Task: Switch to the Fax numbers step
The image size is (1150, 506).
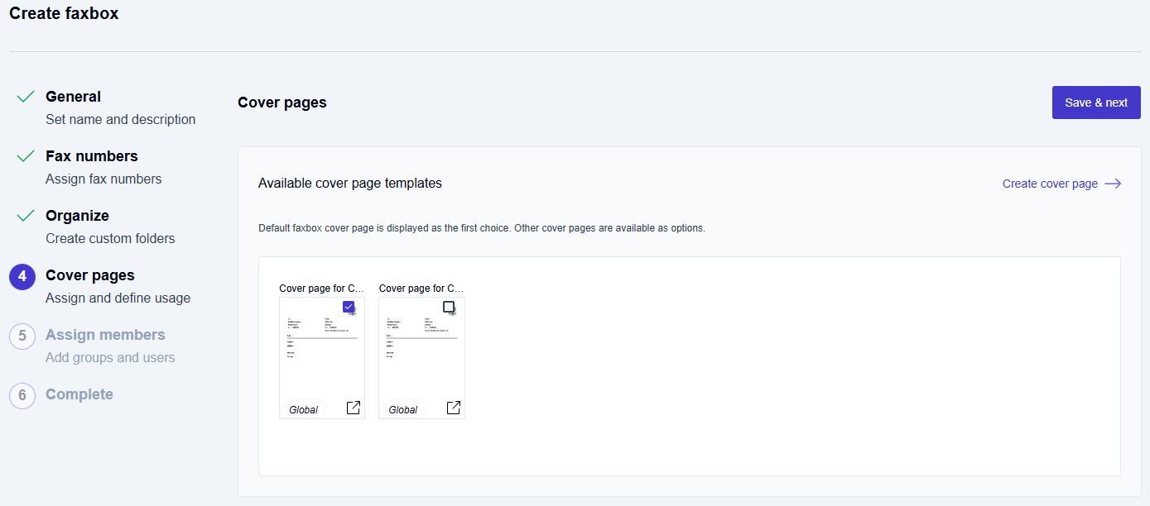Action: (91, 156)
